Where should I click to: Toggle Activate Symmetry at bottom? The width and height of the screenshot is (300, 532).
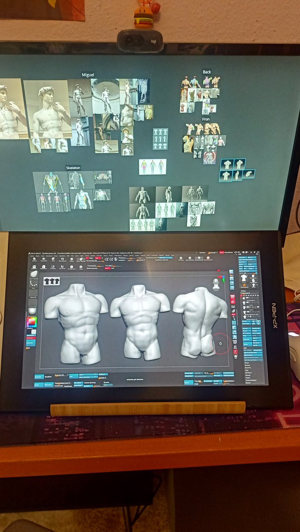coord(90,383)
